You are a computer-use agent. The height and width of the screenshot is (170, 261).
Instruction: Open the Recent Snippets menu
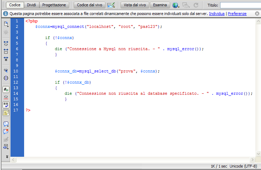coord(6,147)
